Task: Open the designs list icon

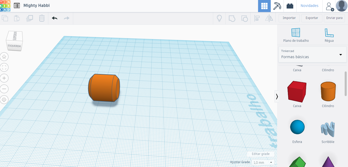Action: point(17,6)
